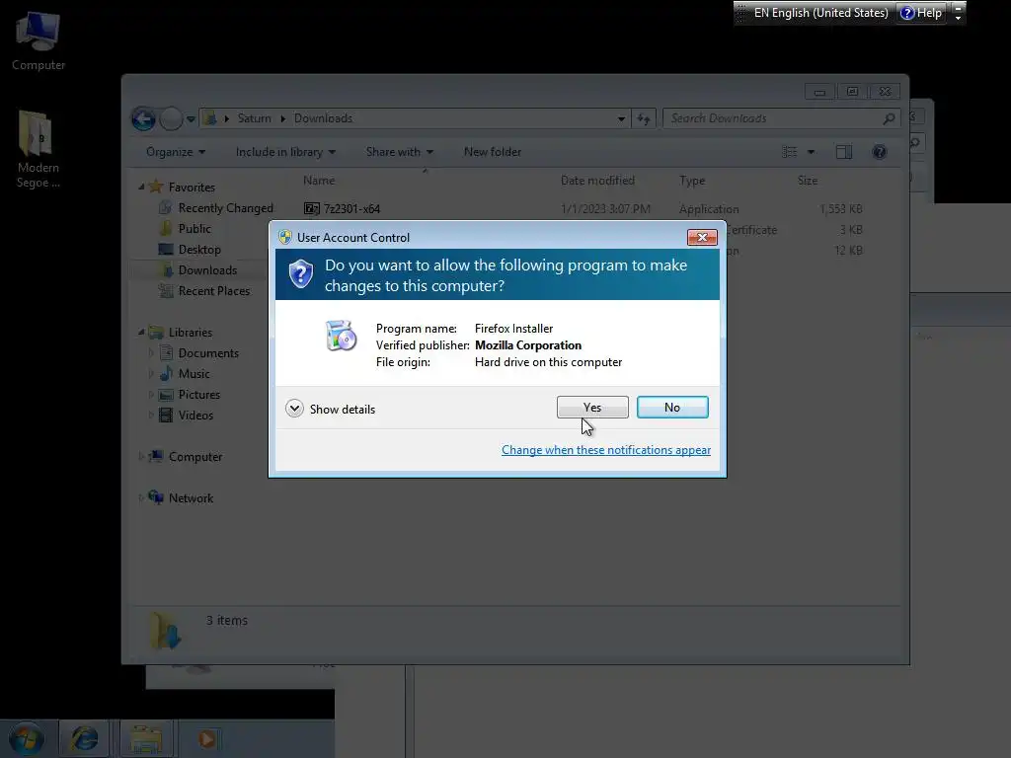The height and width of the screenshot is (758, 1011).
Task: Select Desktop in Favorites
Action: click(x=199, y=250)
